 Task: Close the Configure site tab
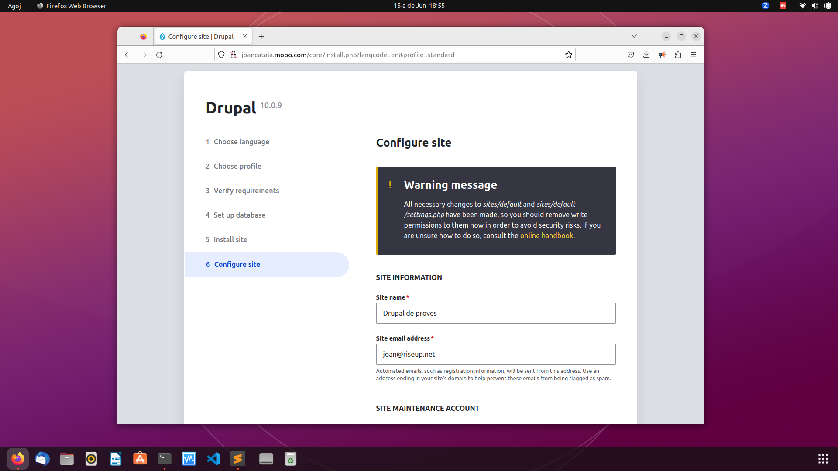tap(245, 37)
